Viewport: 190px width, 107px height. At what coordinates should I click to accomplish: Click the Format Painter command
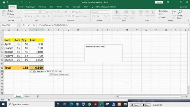pos(14,17)
